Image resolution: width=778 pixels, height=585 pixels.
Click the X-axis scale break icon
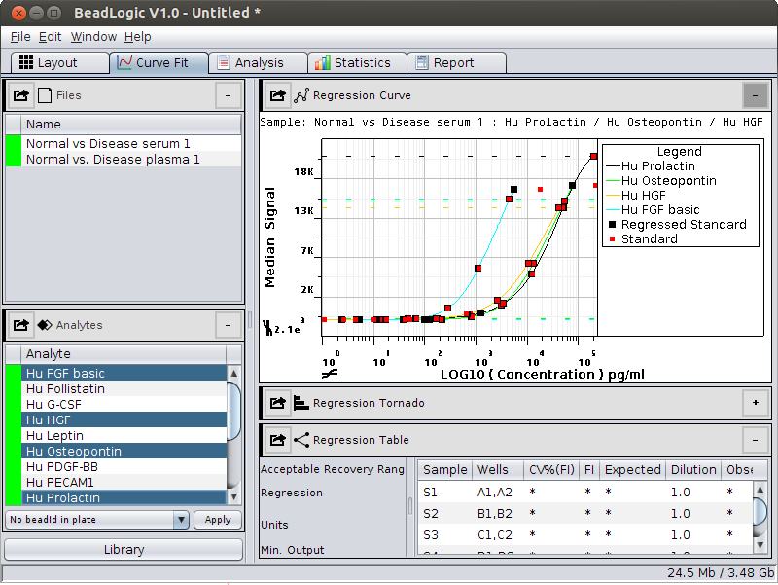click(x=330, y=374)
